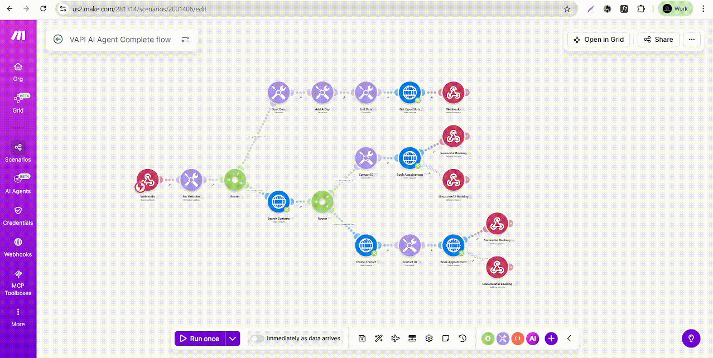The image size is (713, 358).
Task: Open the End Date module
Action: pos(366,93)
